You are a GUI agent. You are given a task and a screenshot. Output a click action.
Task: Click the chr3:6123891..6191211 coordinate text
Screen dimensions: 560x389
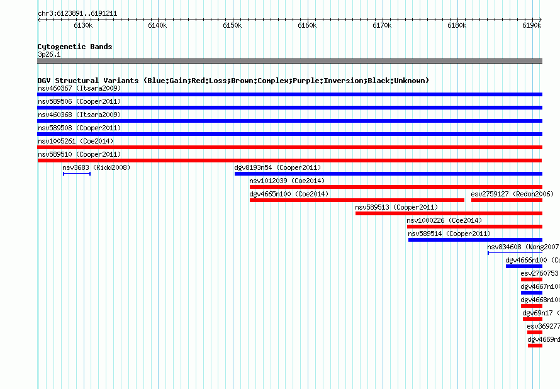click(77, 14)
